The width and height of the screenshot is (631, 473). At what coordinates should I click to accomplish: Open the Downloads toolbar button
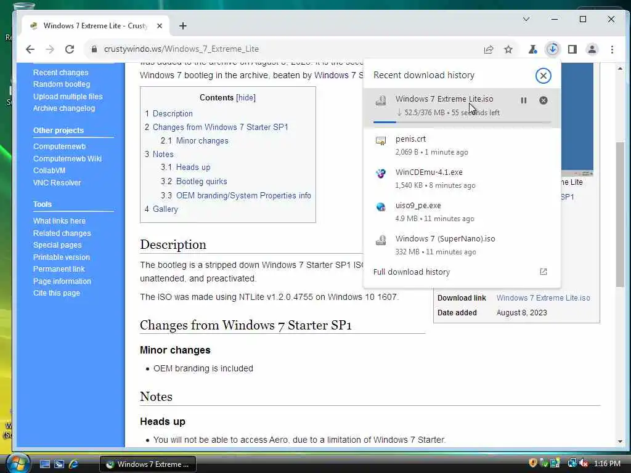click(553, 49)
